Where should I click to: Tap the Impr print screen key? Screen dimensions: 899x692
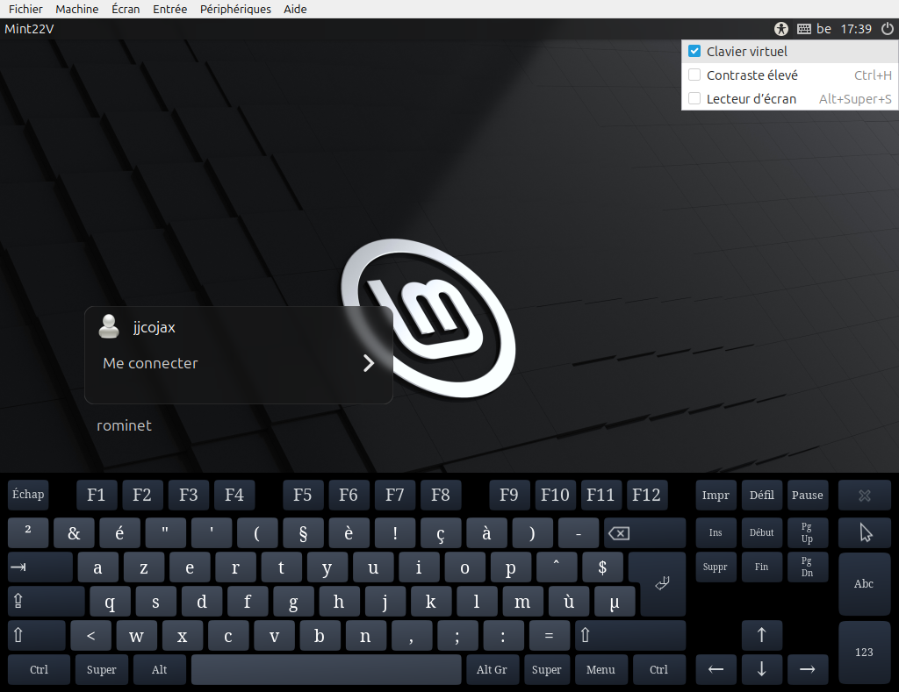coord(716,495)
